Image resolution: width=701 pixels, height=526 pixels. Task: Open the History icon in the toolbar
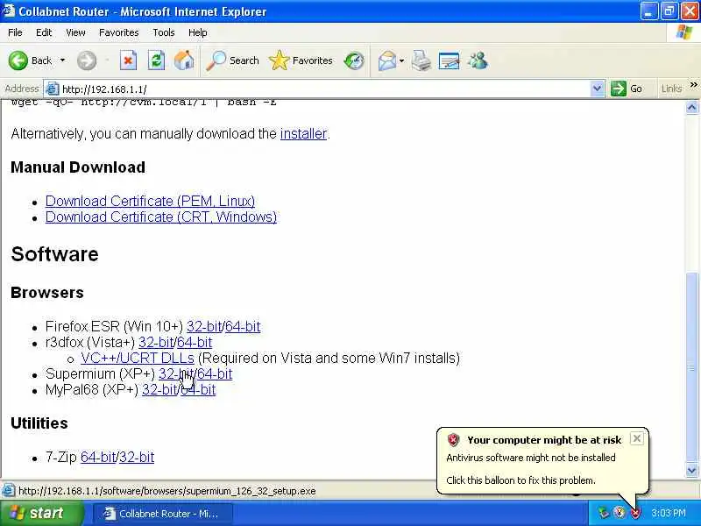354,60
